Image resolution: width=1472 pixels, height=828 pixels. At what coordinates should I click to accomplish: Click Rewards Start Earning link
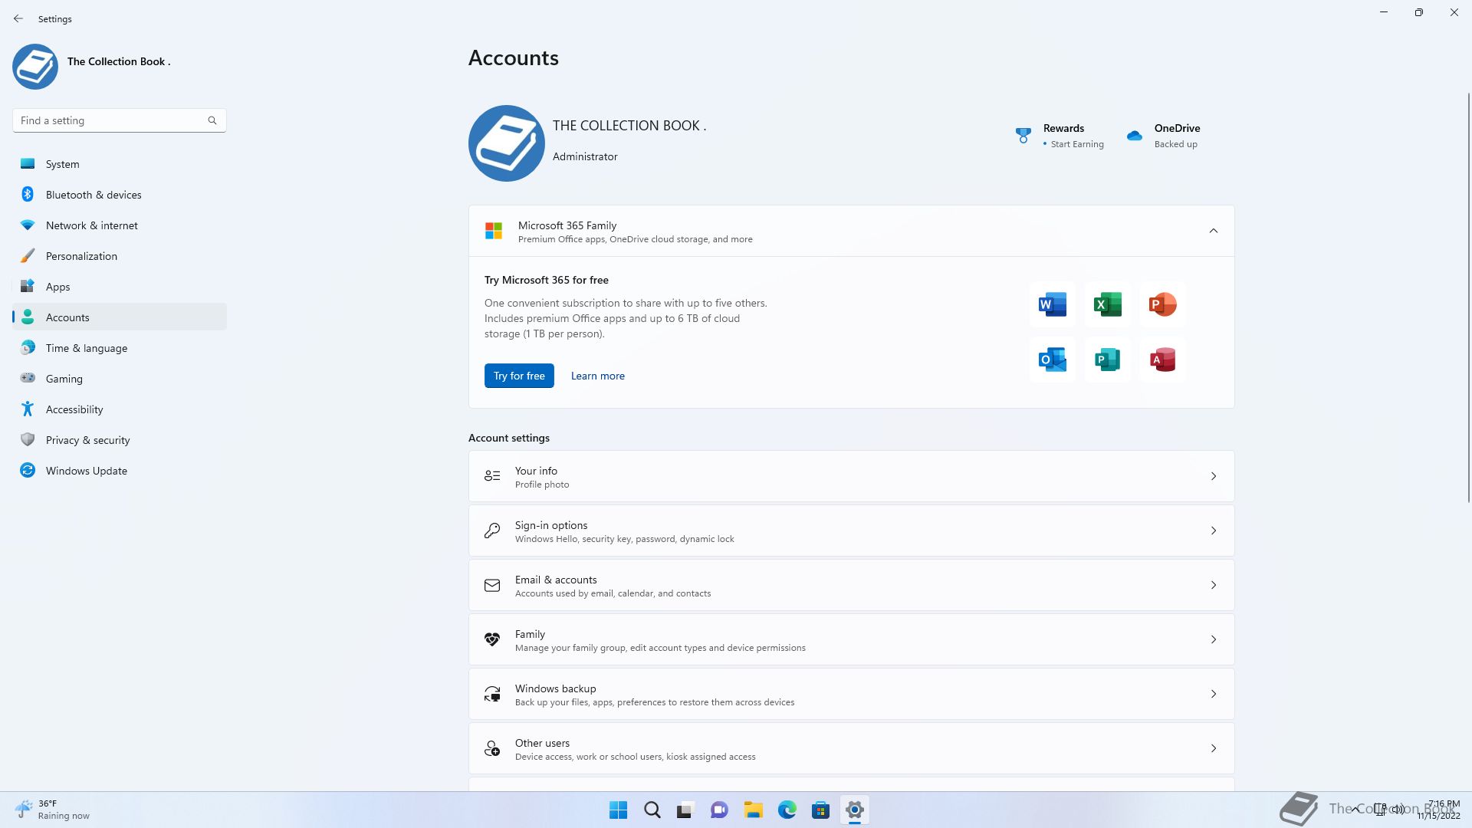tap(1077, 144)
